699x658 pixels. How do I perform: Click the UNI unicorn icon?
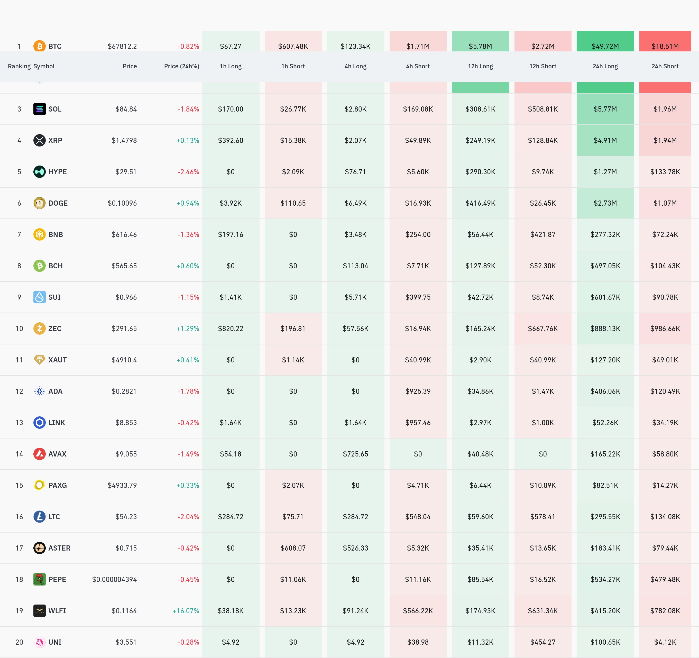tap(39, 642)
